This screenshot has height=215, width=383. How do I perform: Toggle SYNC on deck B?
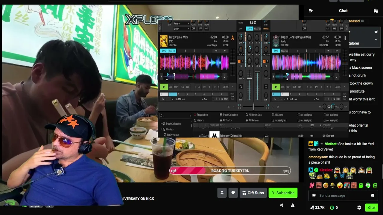point(276,51)
